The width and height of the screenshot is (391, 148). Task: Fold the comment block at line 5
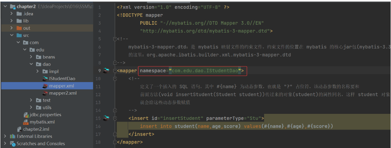coord(115,39)
